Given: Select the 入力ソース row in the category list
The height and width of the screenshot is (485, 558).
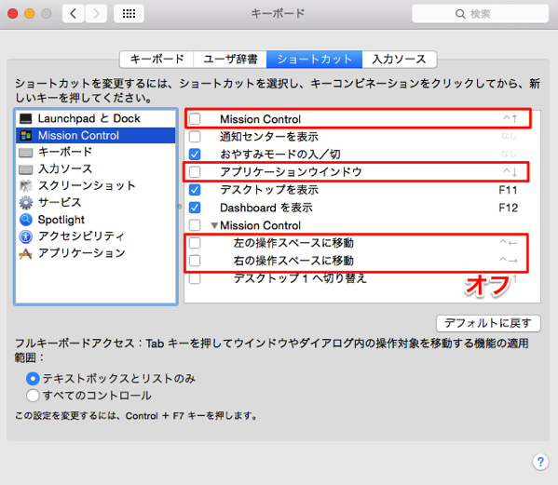Looking at the screenshot, I should 96,168.
